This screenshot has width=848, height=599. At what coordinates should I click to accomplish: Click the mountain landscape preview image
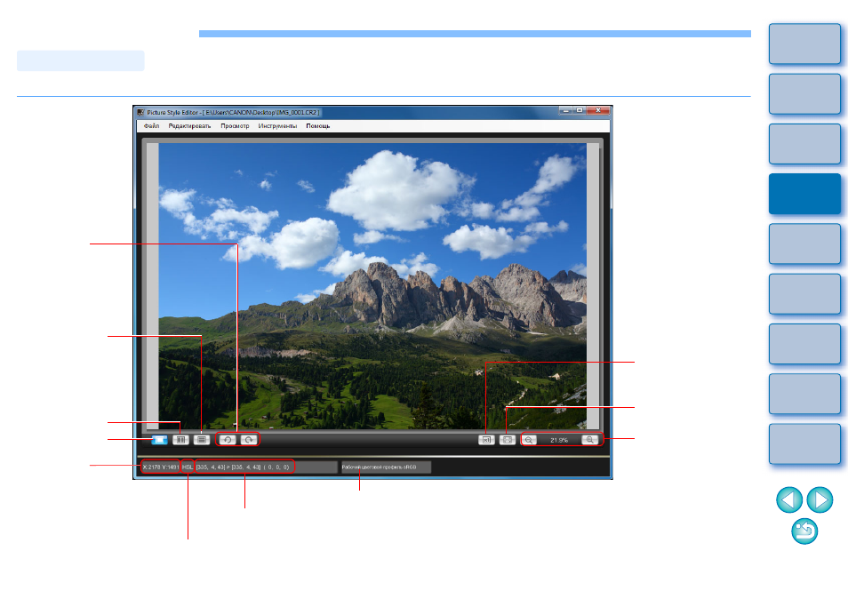pyautogui.click(x=372, y=286)
